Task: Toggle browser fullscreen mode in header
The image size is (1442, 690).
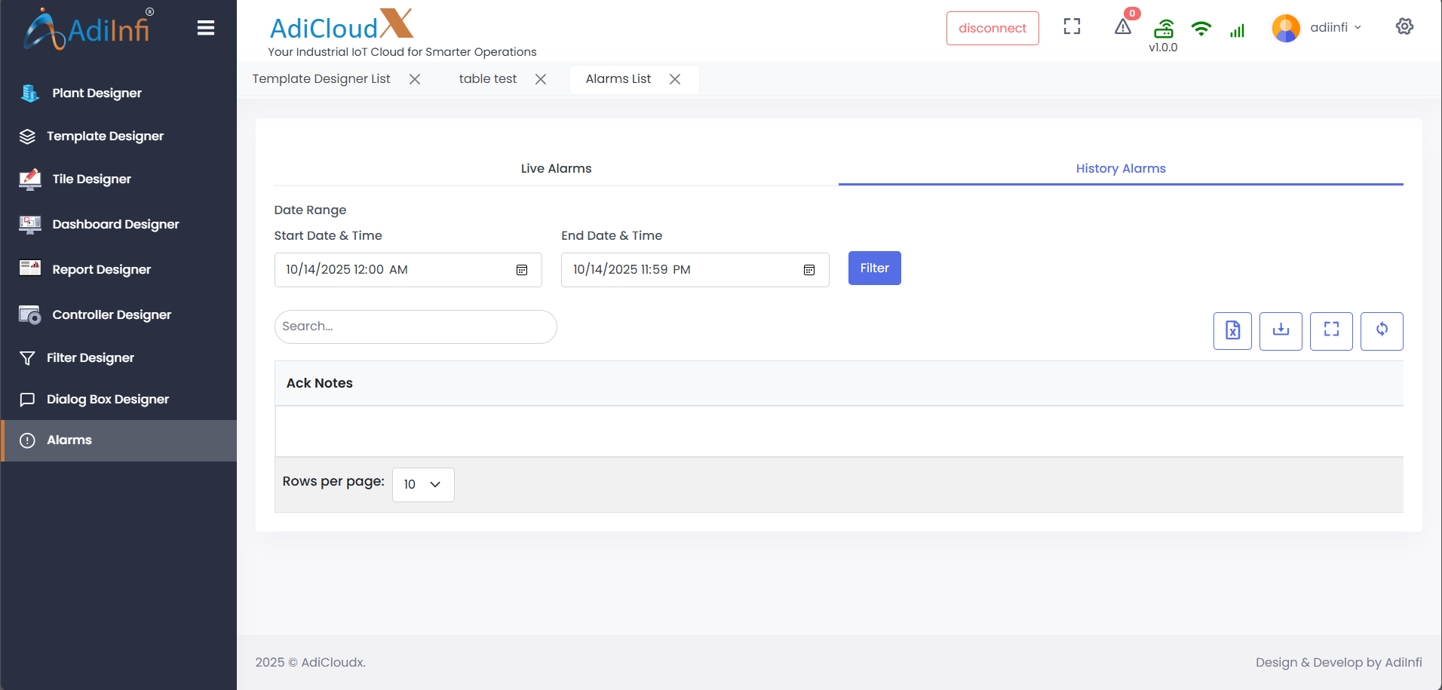Action: [x=1072, y=27]
